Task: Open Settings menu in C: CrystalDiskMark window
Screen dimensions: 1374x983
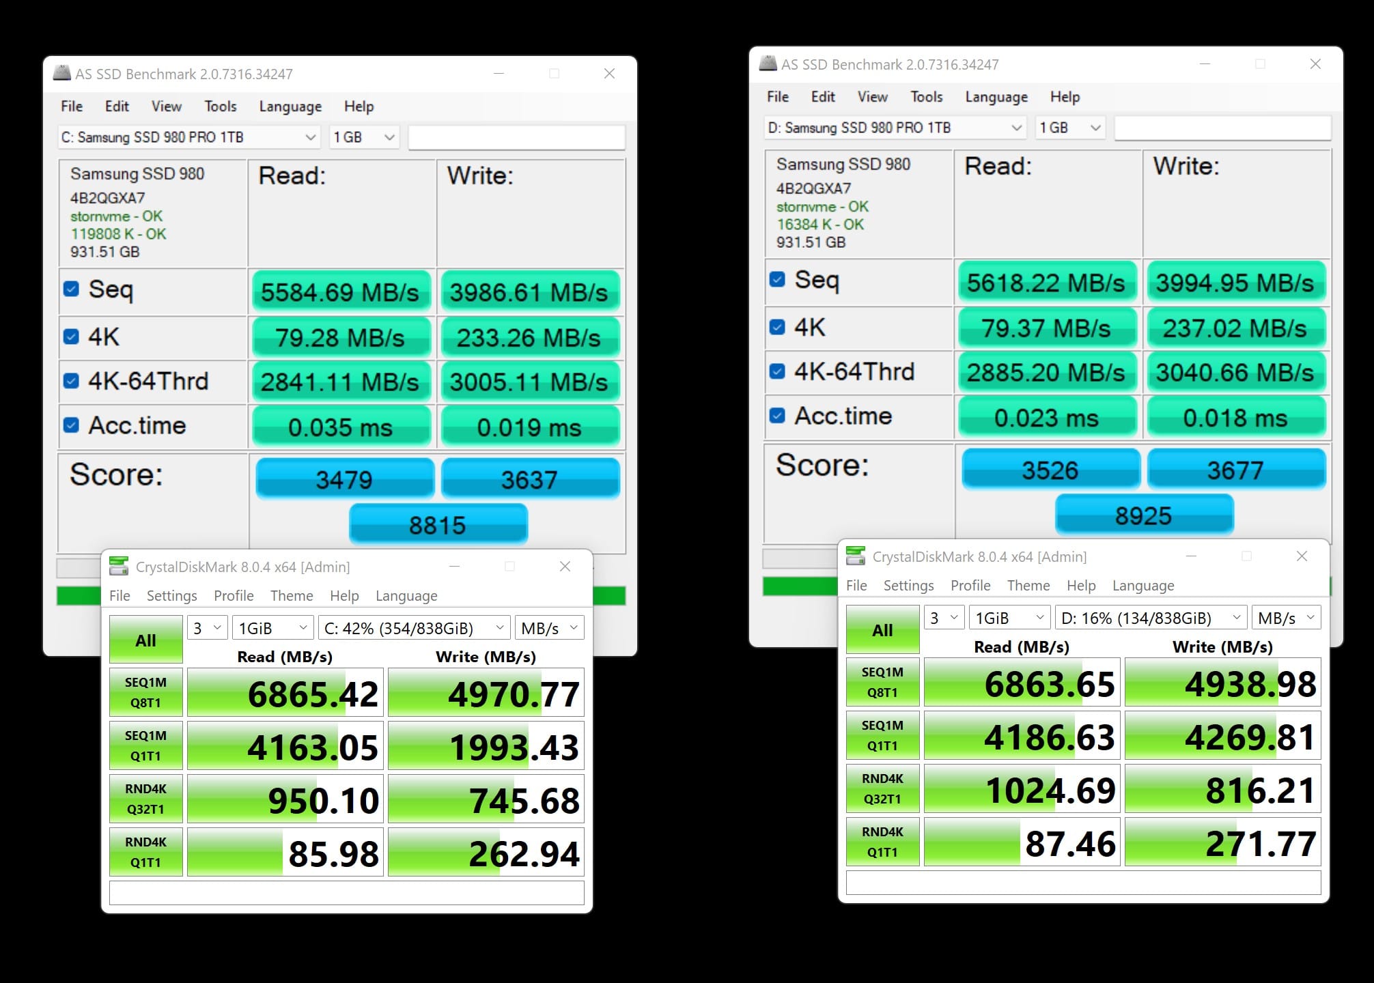Action: pos(171,596)
